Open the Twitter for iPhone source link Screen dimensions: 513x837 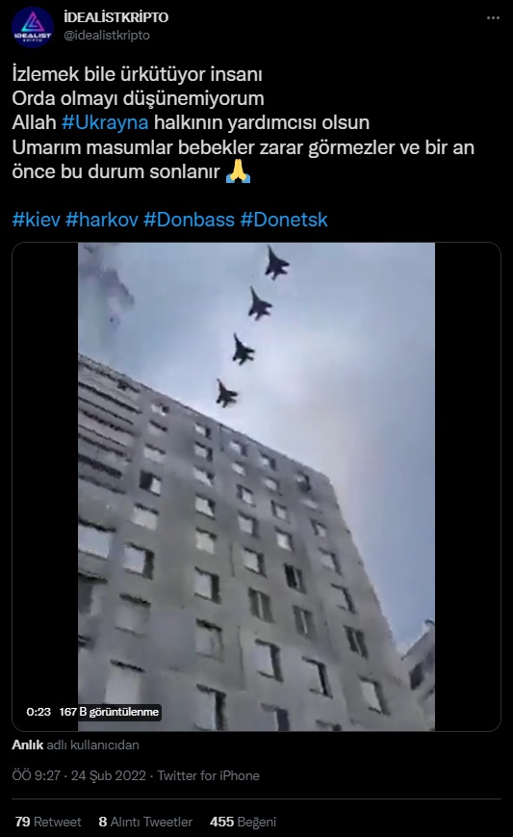coord(209,775)
